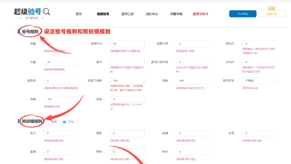The image size is (291, 164).
Task: Focus the 降权 input field
Action: (x=193, y=152)
